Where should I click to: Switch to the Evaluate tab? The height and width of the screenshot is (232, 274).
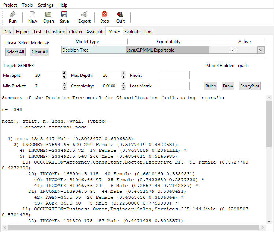click(x=132, y=32)
